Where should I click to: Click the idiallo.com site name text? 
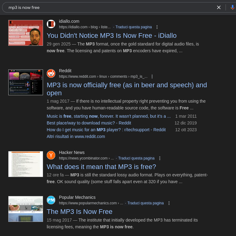(69, 22)
